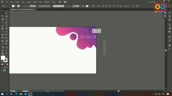Select the Paintbrush tool
Image resolution: width=172 pixels, height=96 pixels.
[3, 26]
